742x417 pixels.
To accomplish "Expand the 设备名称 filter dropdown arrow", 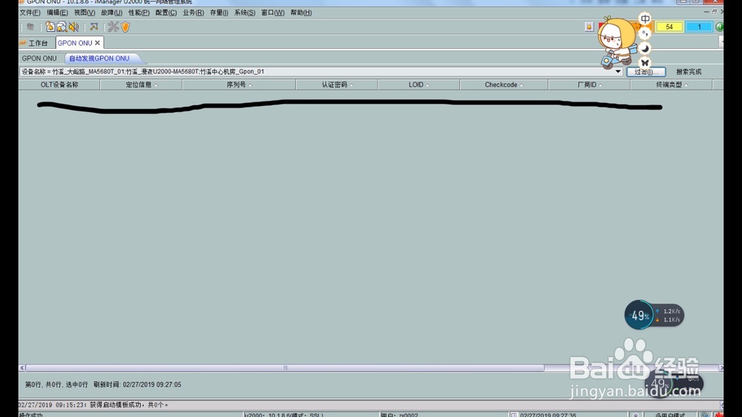I will coord(618,71).
